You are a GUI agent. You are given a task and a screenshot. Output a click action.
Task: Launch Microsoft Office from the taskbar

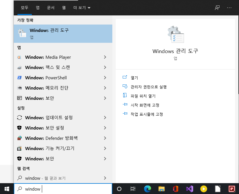[176, 189]
